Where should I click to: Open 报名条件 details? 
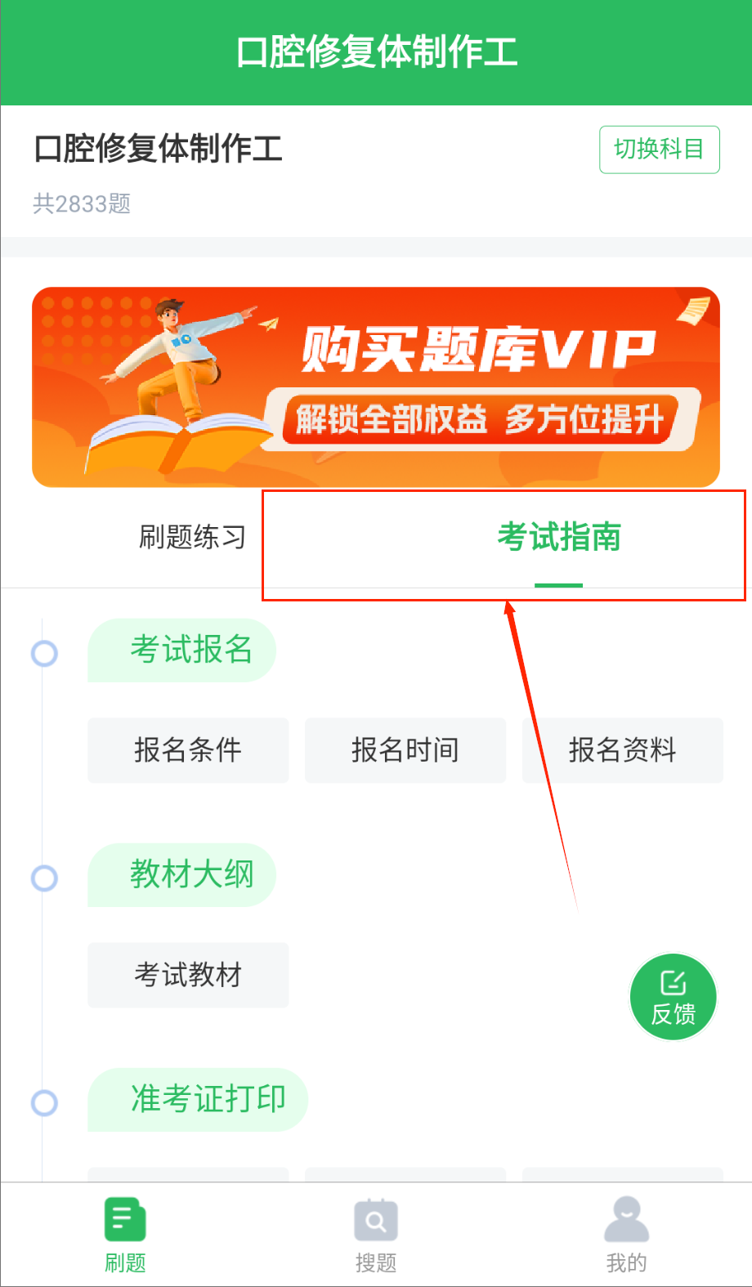(x=188, y=750)
